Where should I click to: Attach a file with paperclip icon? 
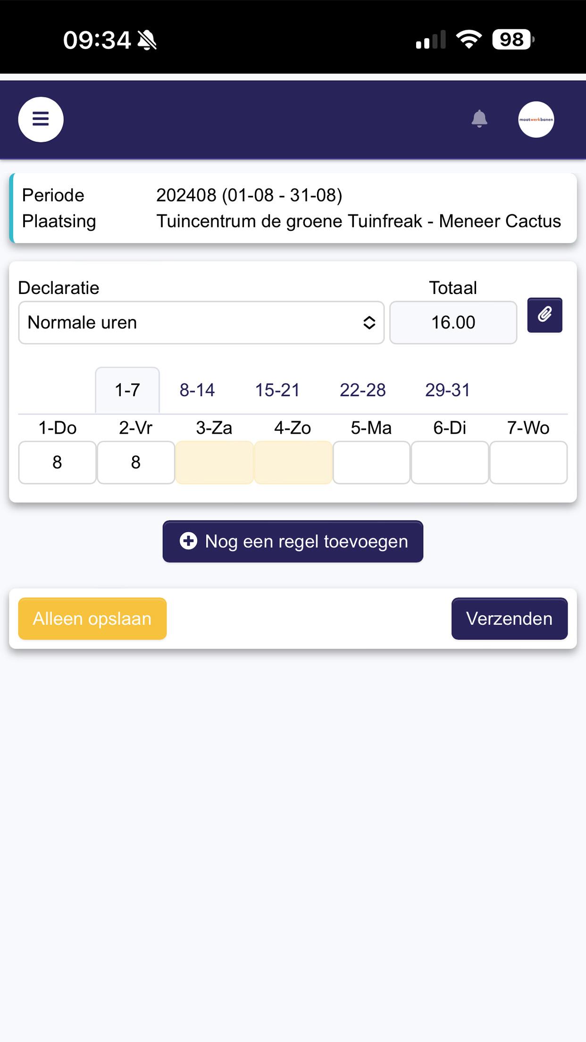pyautogui.click(x=544, y=315)
